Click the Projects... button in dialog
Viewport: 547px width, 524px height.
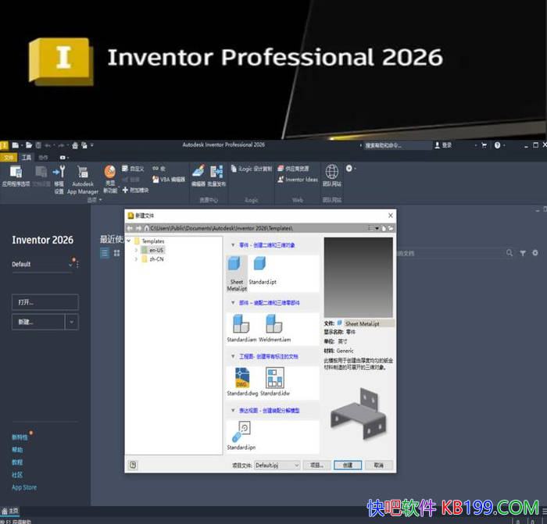point(316,465)
